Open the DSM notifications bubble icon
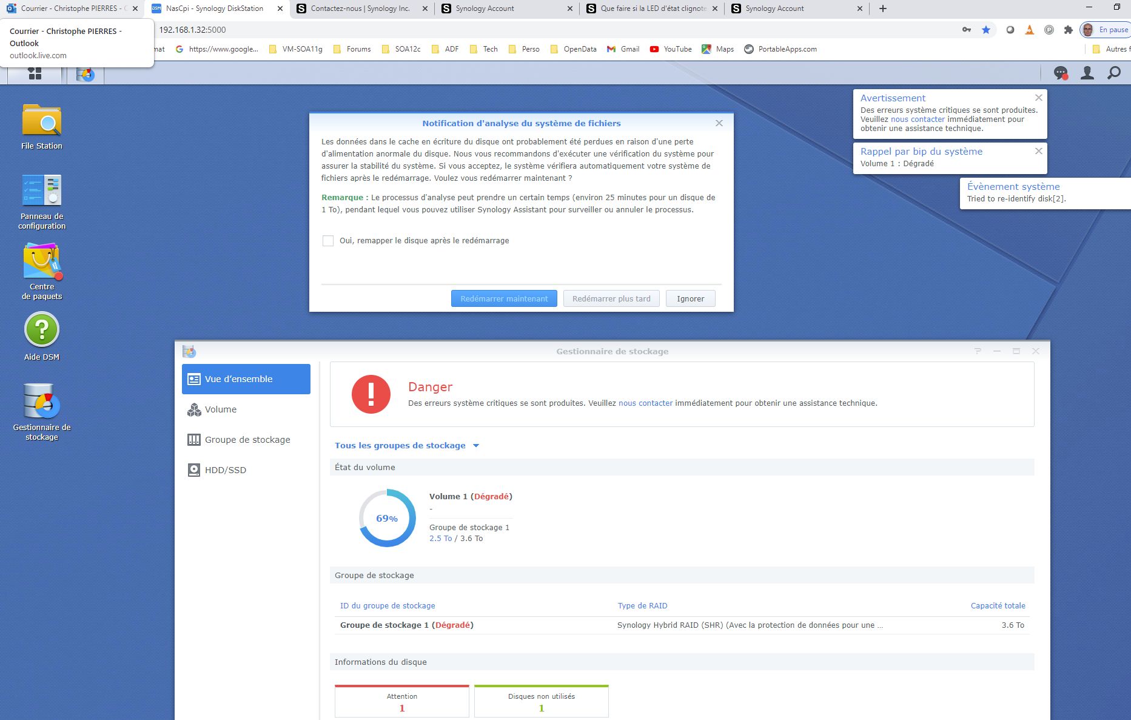Image resolution: width=1131 pixels, height=720 pixels. [1060, 73]
